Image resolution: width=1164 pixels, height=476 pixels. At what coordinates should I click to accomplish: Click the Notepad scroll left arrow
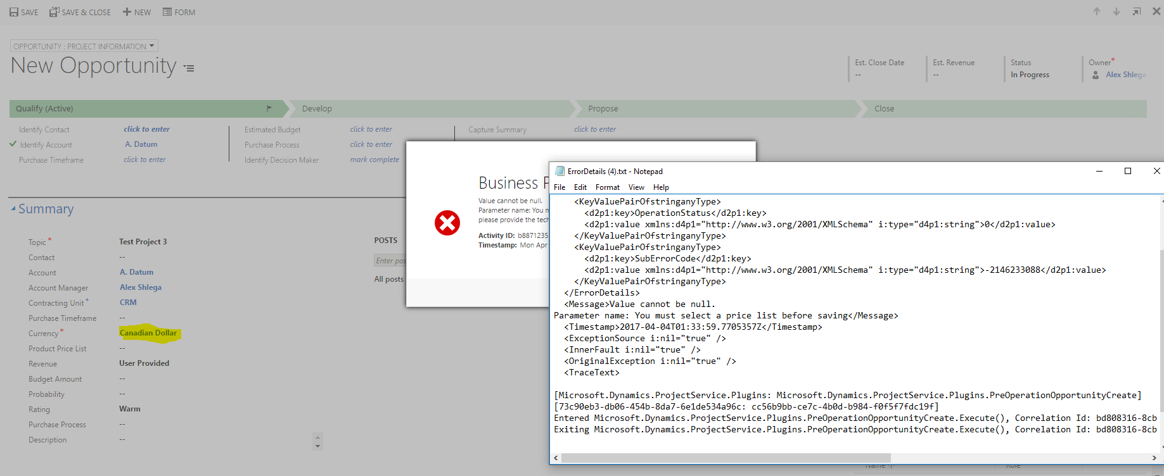coord(556,458)
